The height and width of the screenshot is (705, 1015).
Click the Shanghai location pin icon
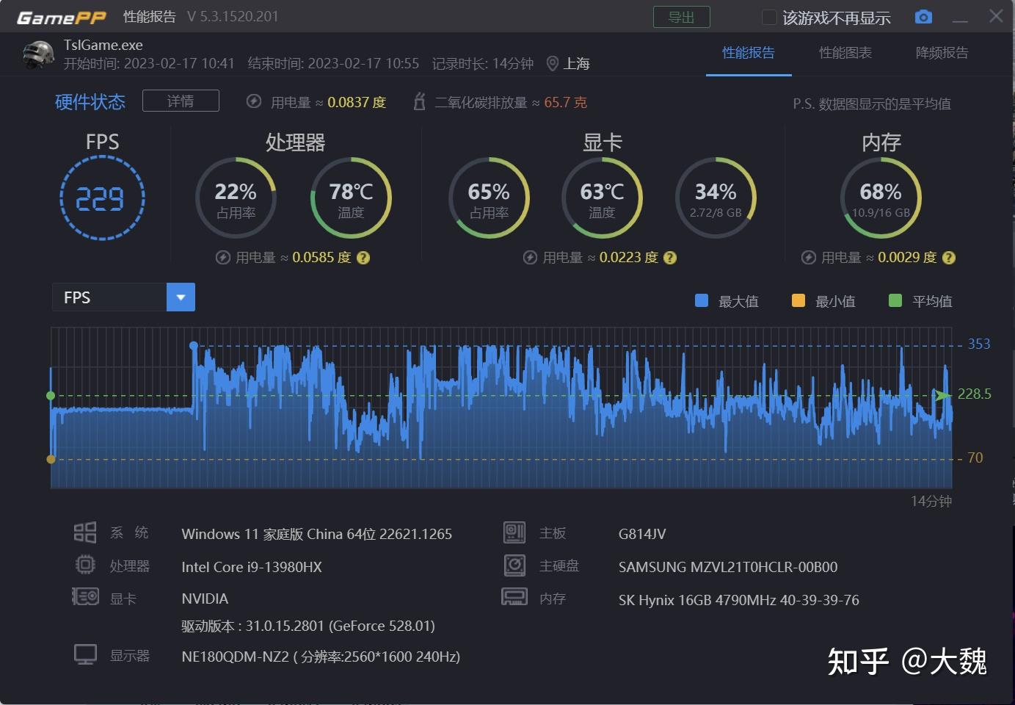point(553,64)
